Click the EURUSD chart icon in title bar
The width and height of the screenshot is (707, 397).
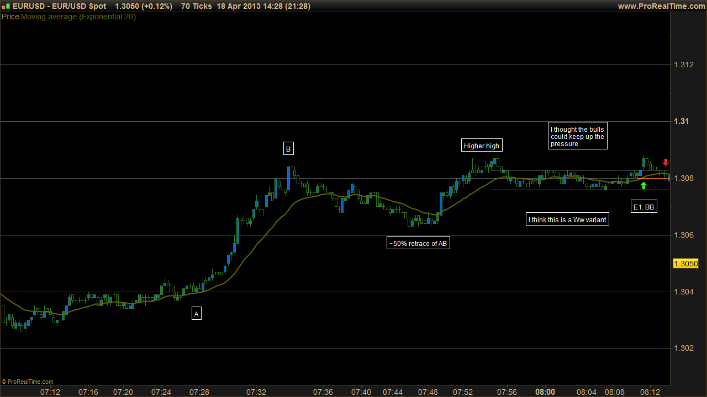pos(6,6)
